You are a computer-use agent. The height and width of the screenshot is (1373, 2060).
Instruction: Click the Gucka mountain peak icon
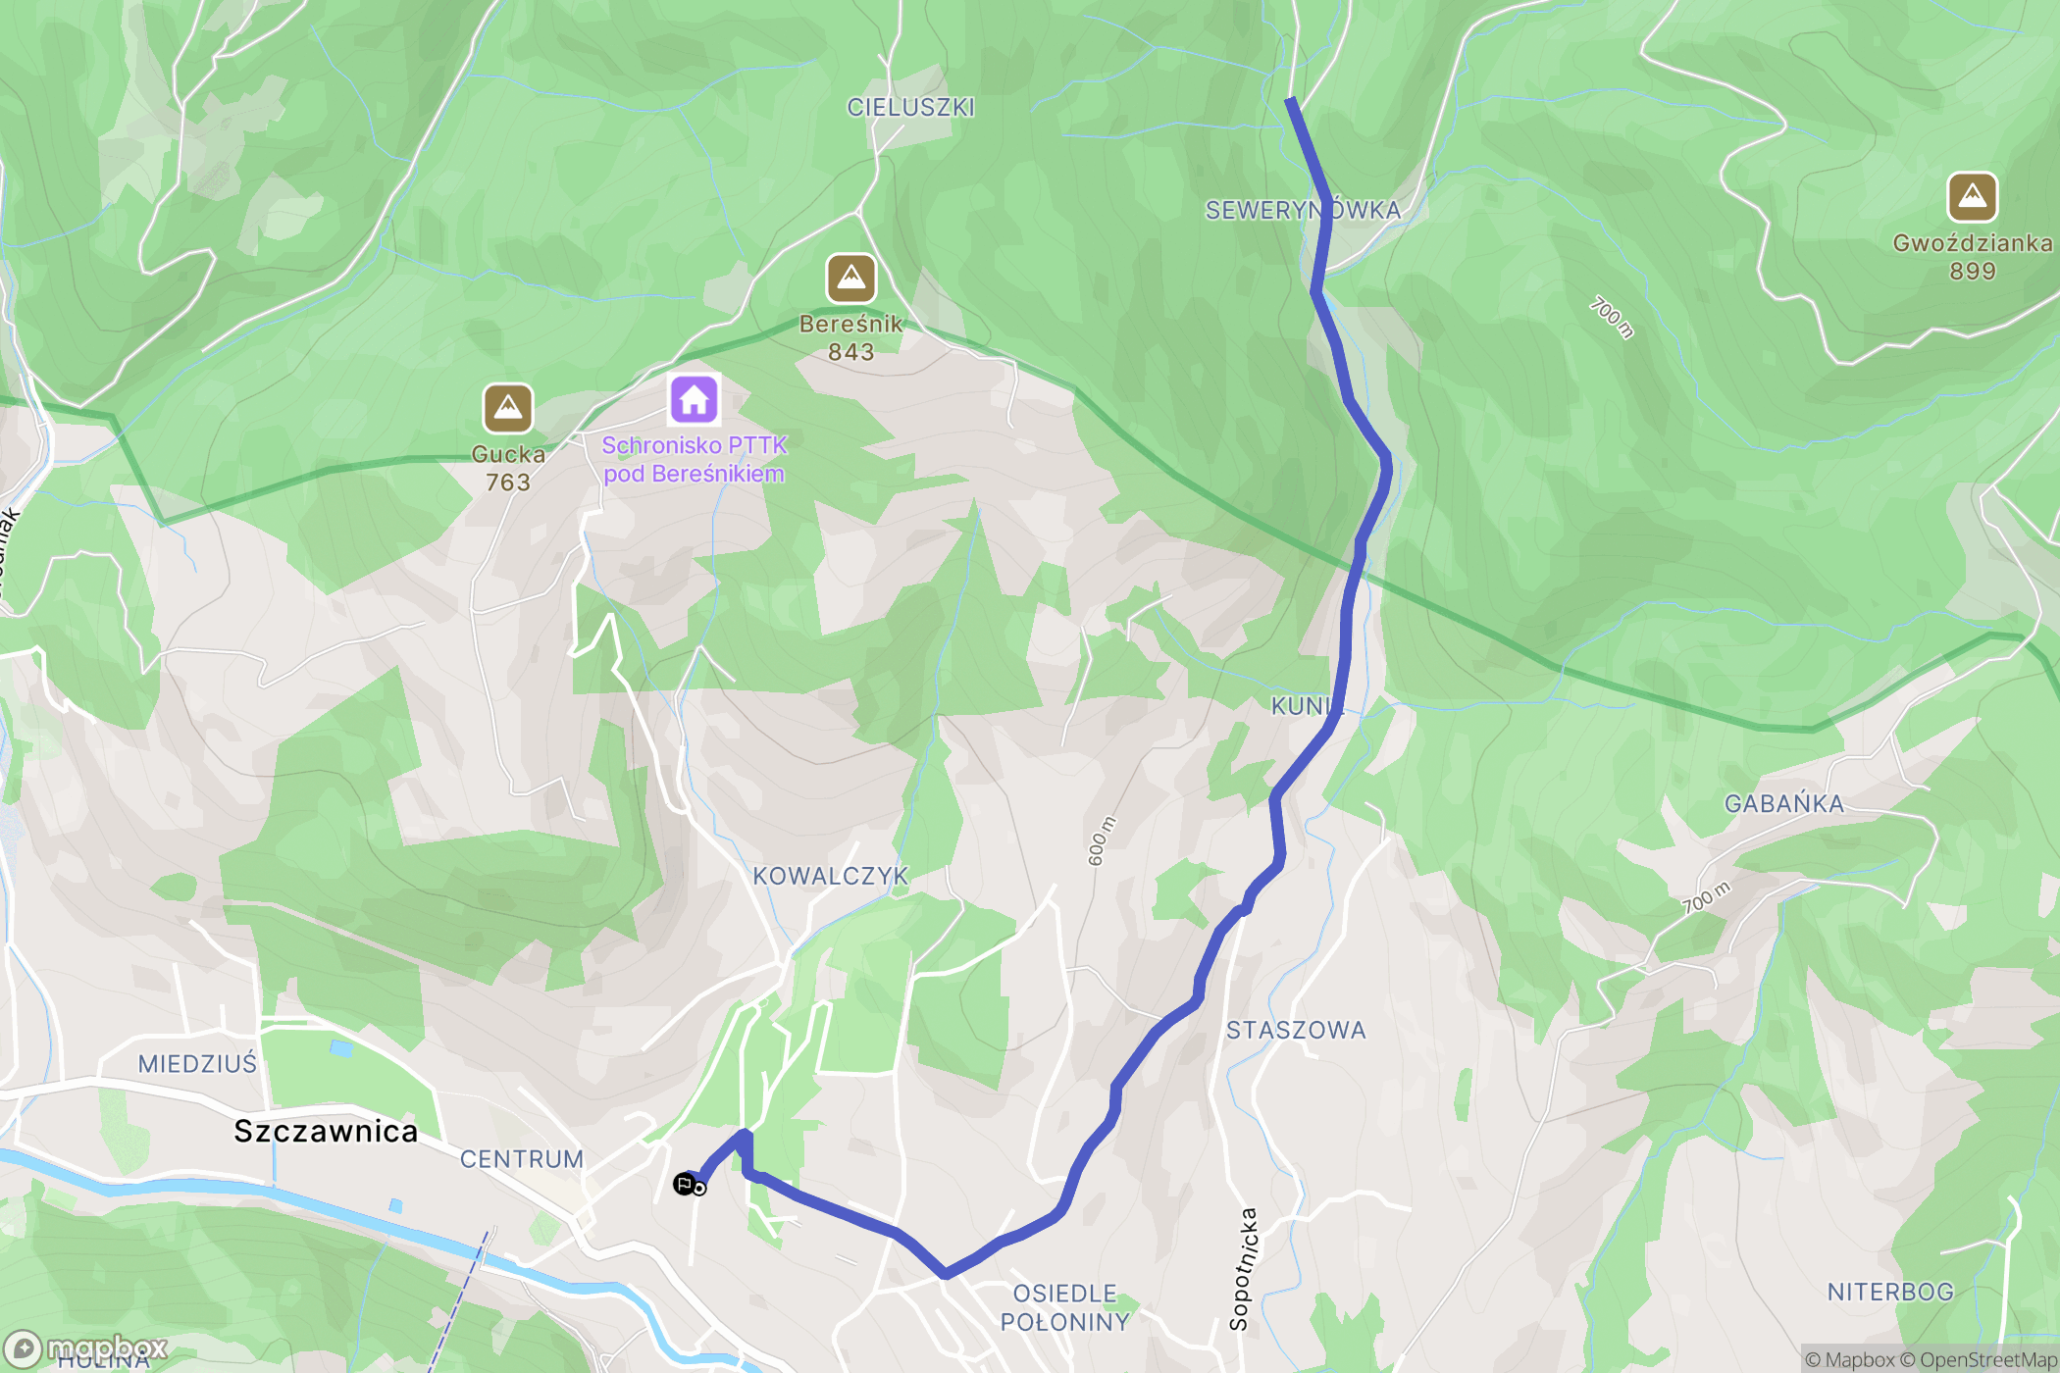[508, 408]
